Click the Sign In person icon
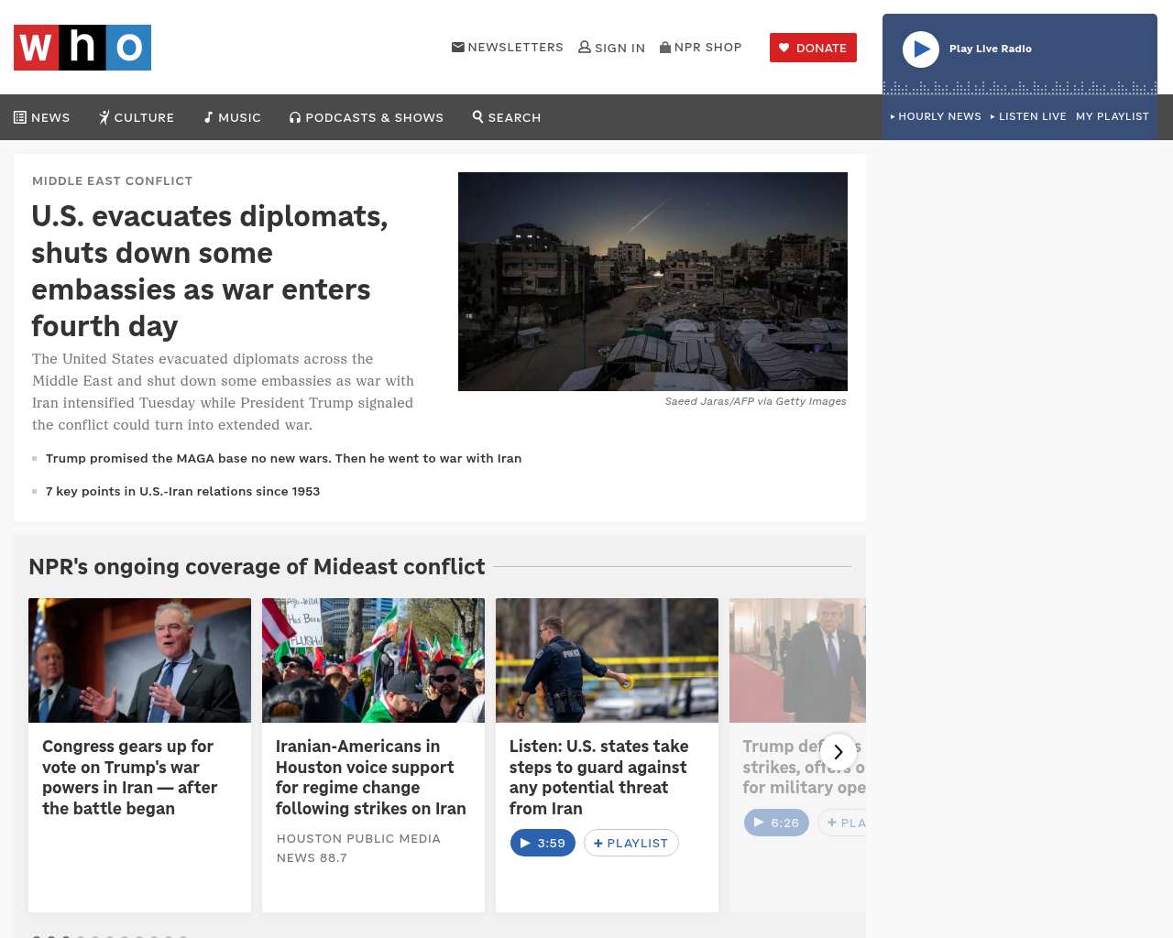 (585, 47)
